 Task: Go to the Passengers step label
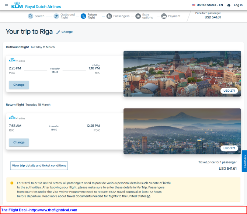(x=121, y=16)
